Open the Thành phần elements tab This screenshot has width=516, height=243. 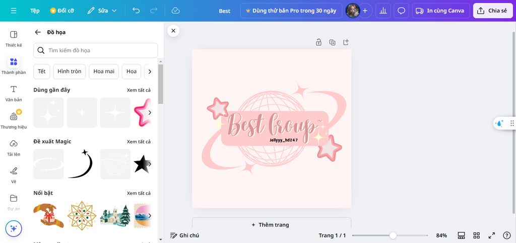(x=14, y=66)
